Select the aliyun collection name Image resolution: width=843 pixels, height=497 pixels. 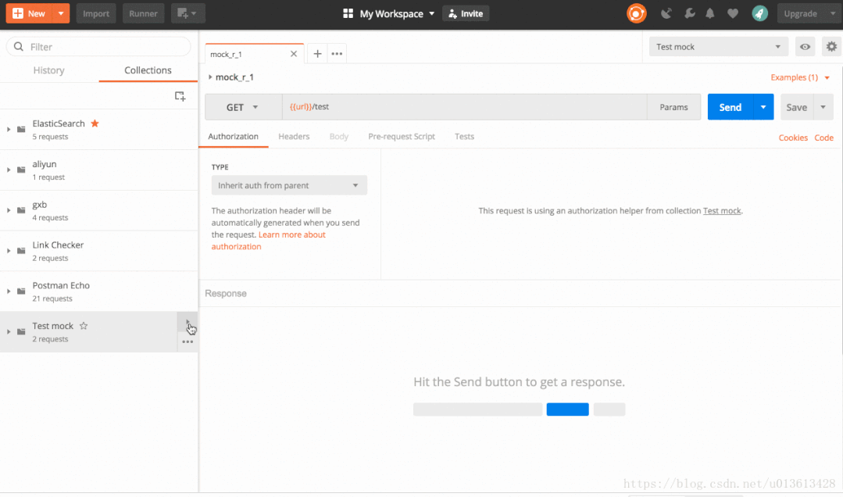(x=44, y=164)
